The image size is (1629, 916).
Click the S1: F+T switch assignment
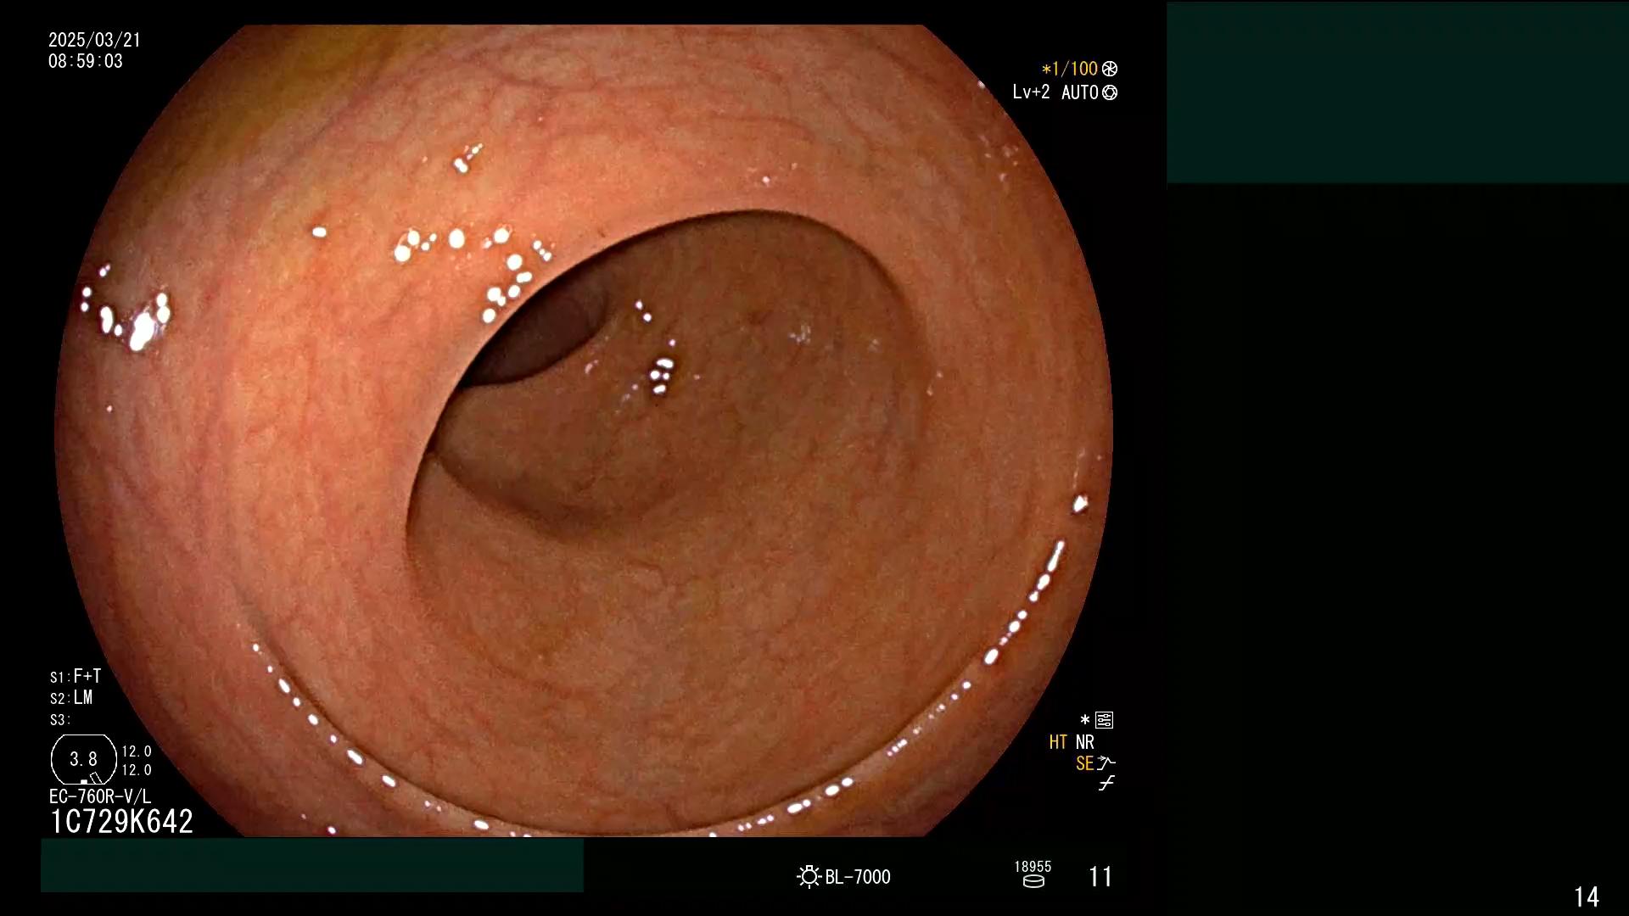pos(76,676)
